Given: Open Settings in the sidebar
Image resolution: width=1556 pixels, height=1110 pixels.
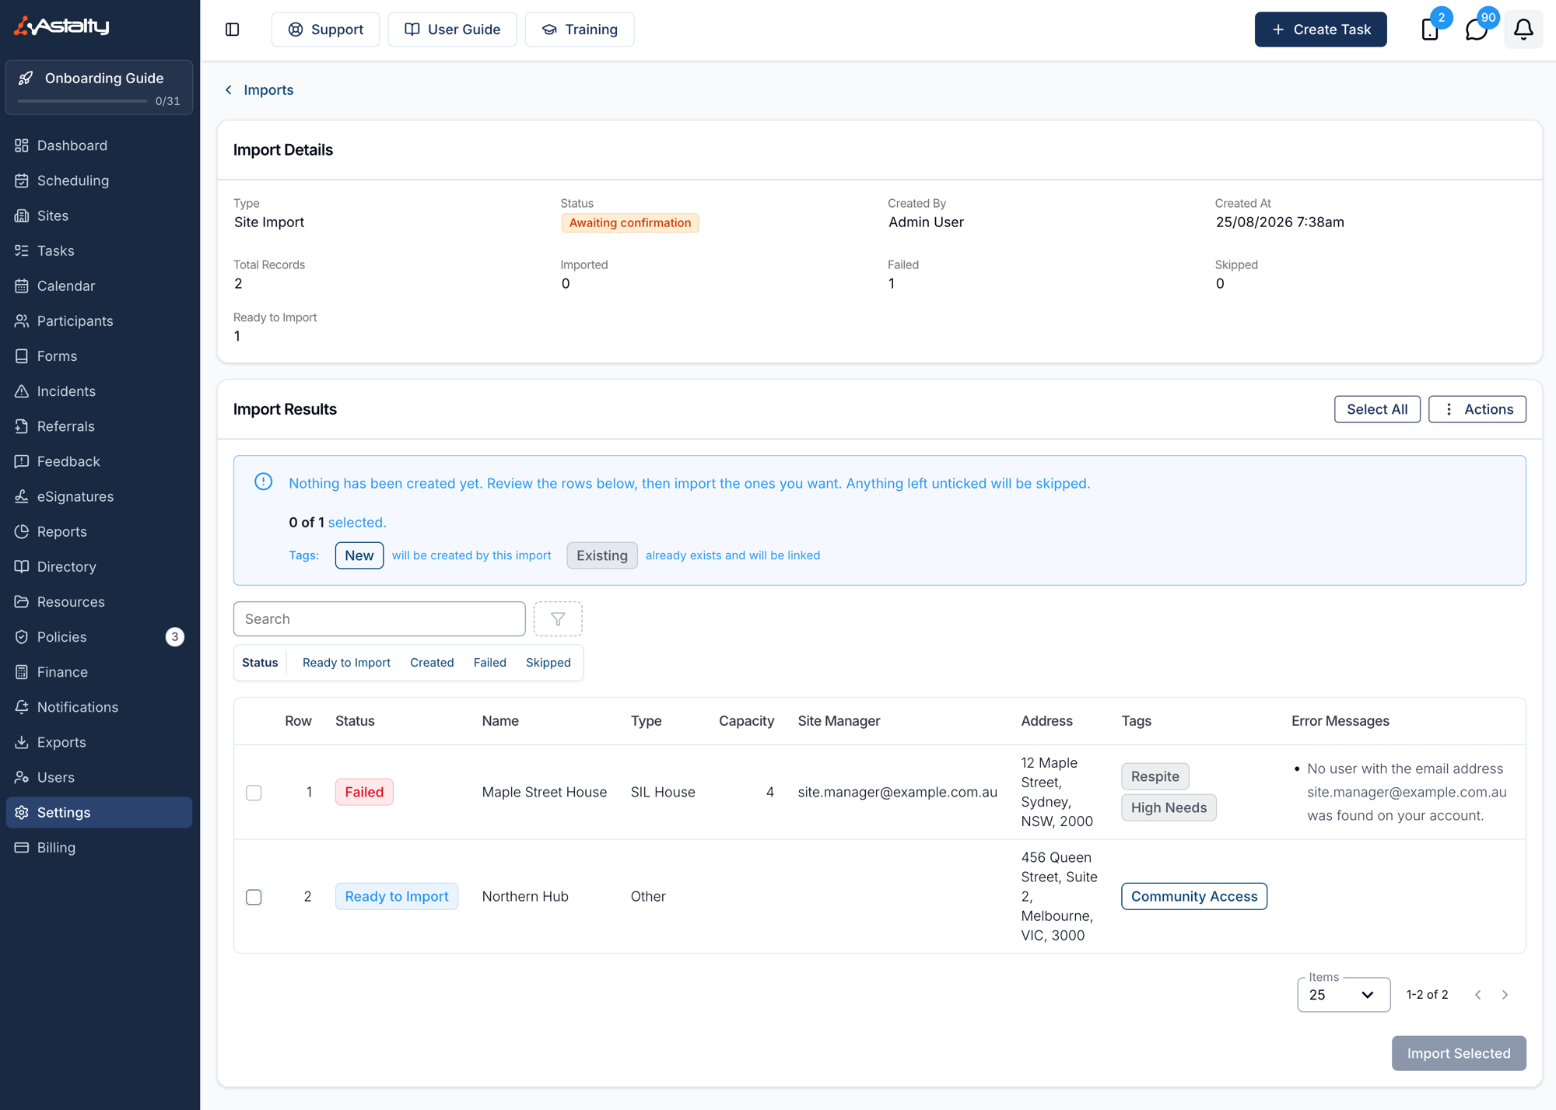Looking at the screenshot, I should (99, 812).
